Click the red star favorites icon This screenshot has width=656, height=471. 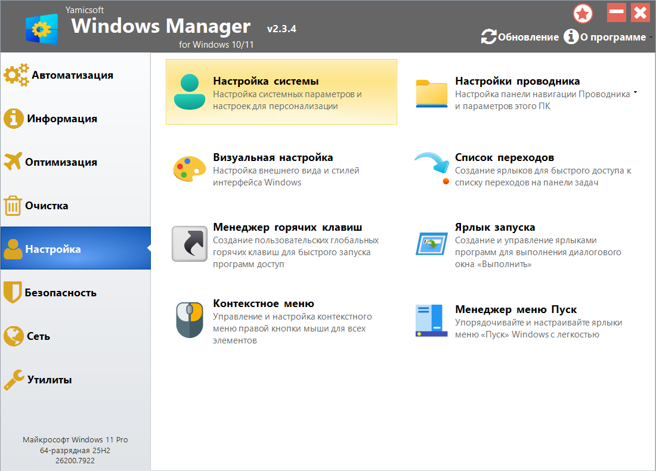[x=583, y=13]
